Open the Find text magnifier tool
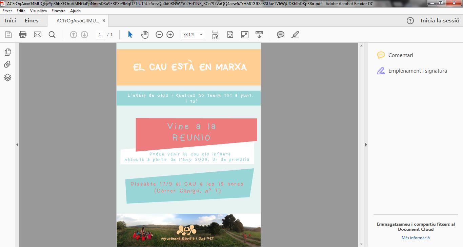Screen dimensions: 463x247 click(52, 35)
